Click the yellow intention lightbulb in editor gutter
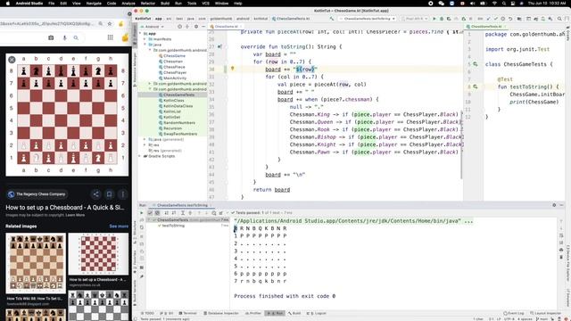Screen dimensions: 571x321 point(233,69)
